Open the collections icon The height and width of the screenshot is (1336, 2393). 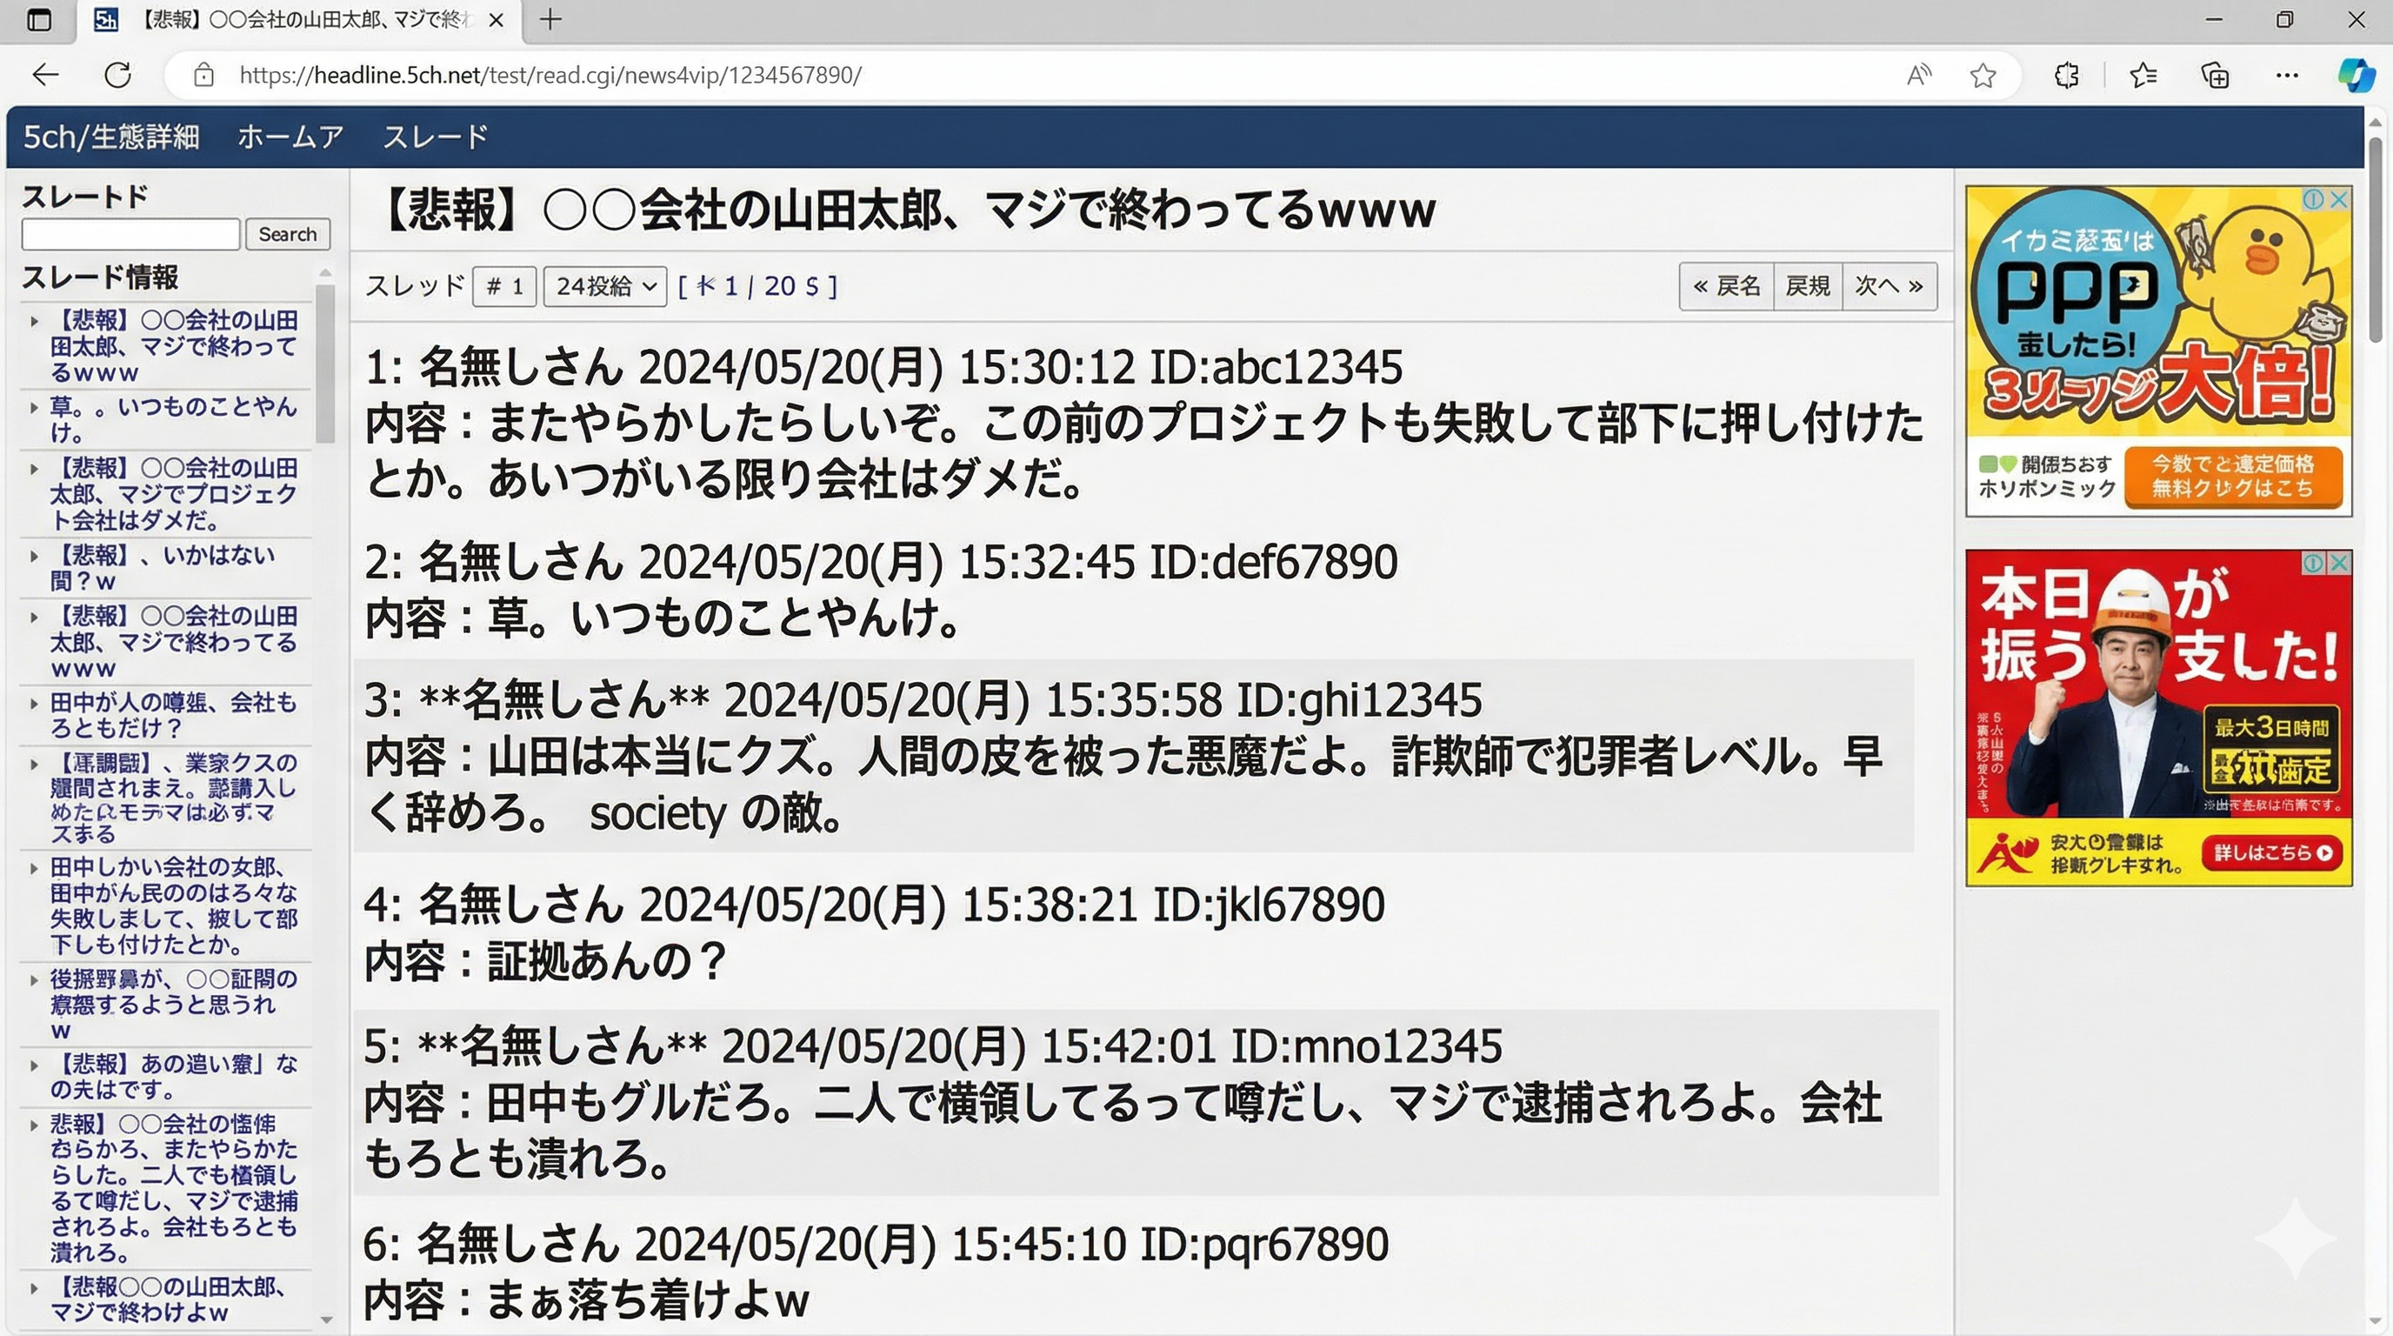point(2215,76)
